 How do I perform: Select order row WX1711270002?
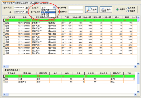(70, 23)
